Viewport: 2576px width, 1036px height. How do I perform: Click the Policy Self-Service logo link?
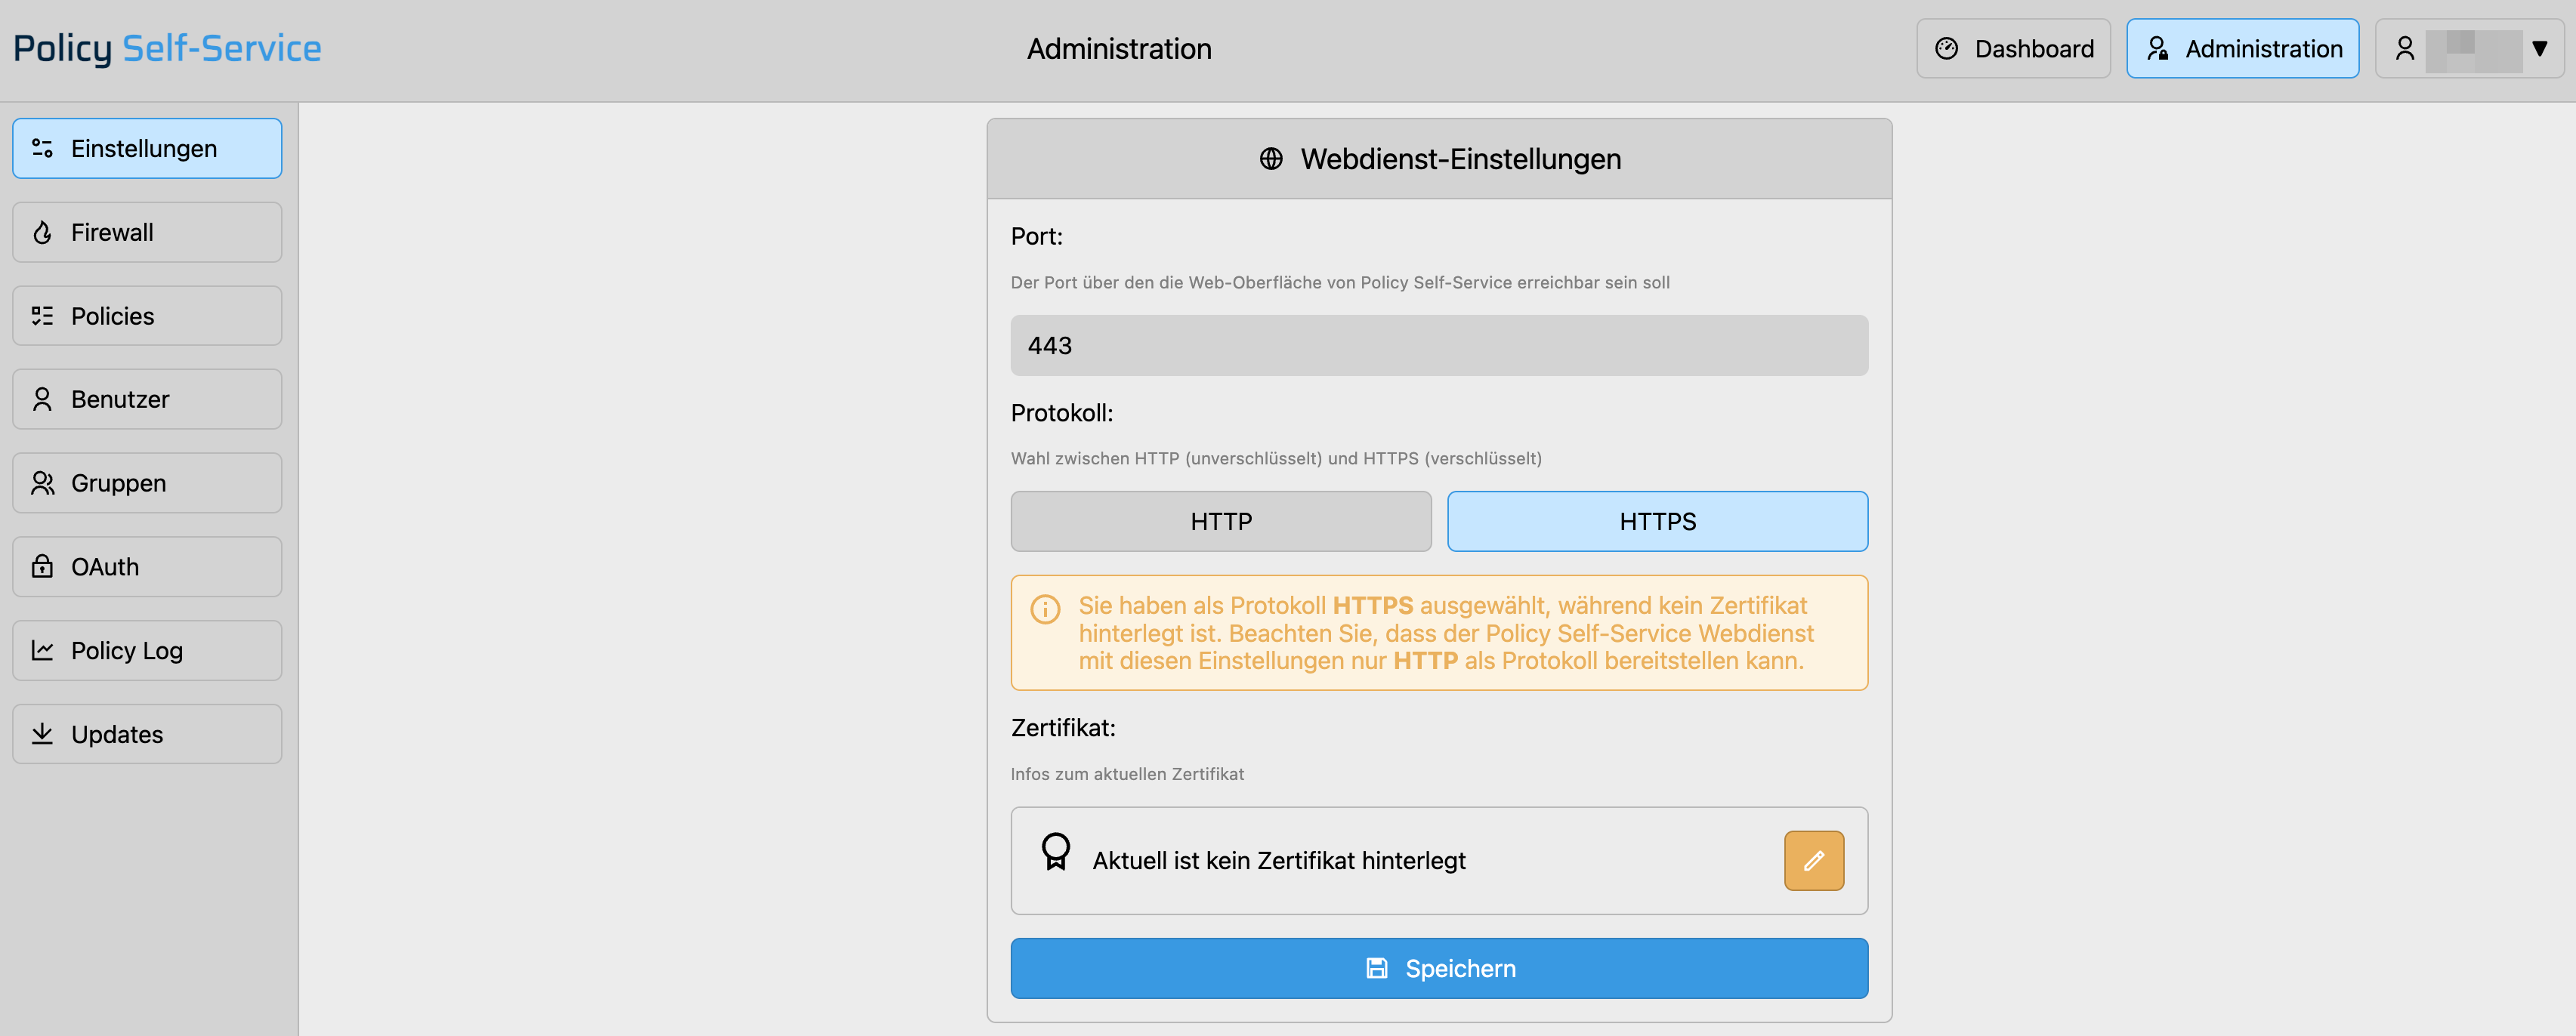167,48
